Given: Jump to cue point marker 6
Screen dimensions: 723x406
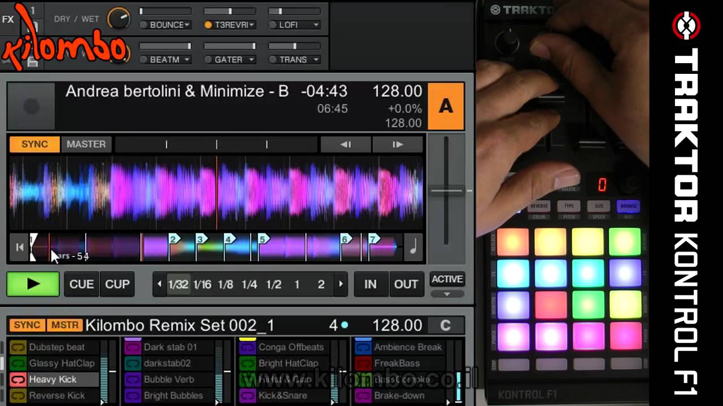Looking at the screenshot, I should pos(346,239).
